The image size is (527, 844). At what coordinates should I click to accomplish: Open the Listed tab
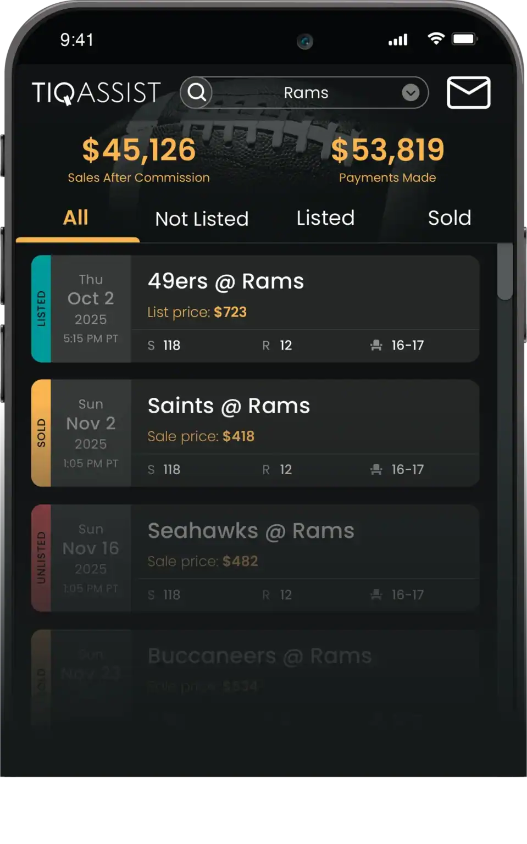325,218
